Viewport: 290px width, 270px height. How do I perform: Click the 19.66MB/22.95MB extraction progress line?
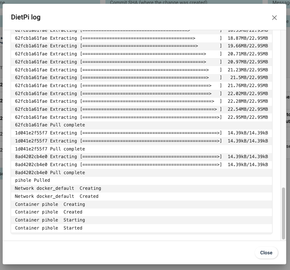tap(141, 46)
